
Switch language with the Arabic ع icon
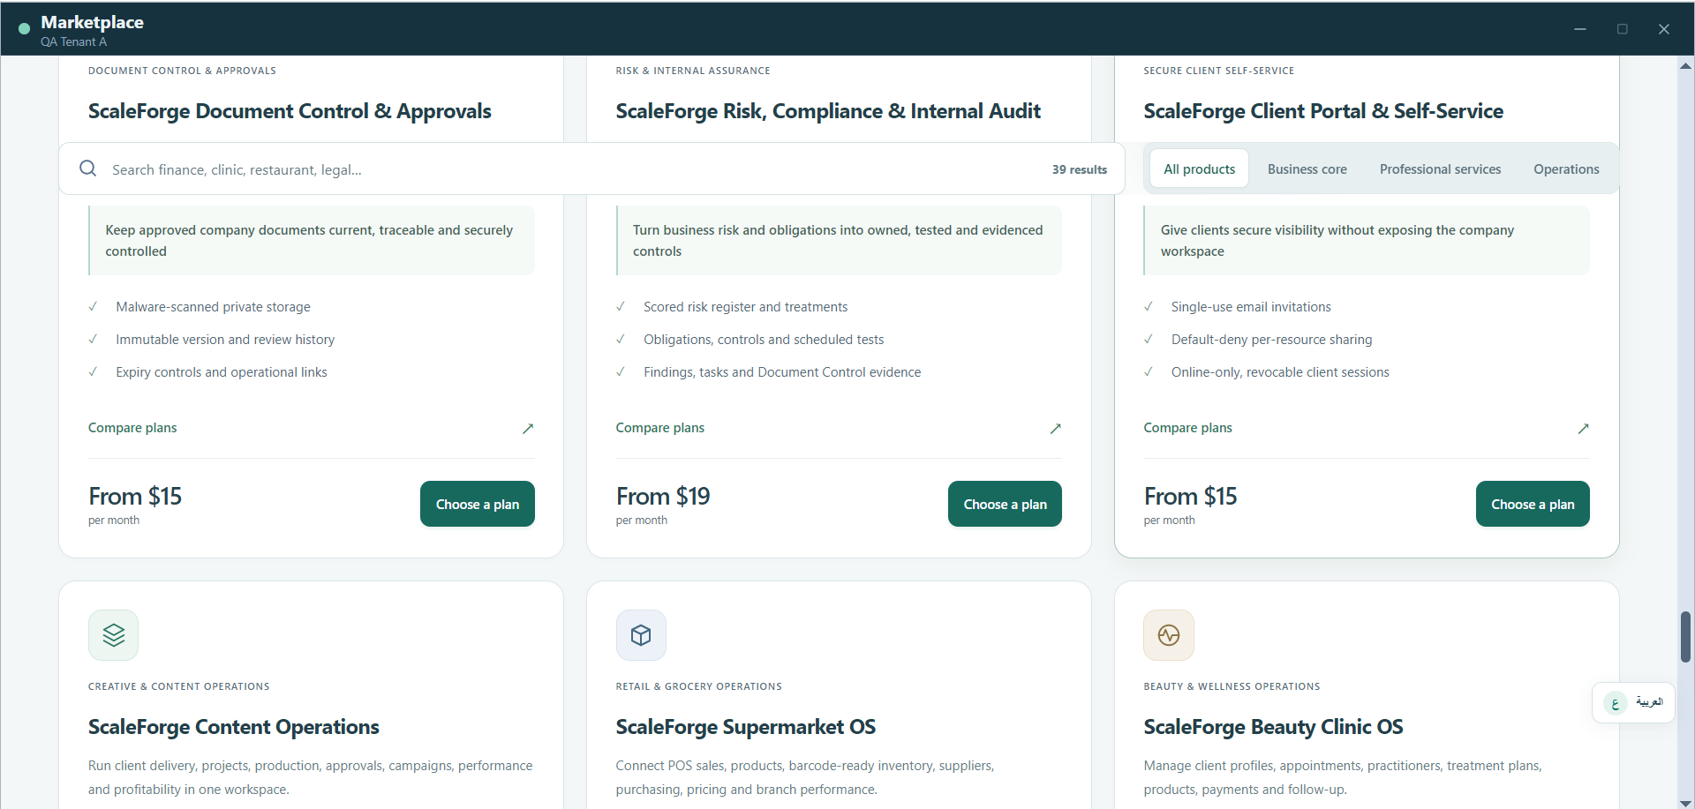[x=1615, y=703]
